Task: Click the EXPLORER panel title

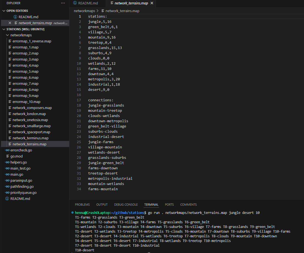Action: (13, 3)
